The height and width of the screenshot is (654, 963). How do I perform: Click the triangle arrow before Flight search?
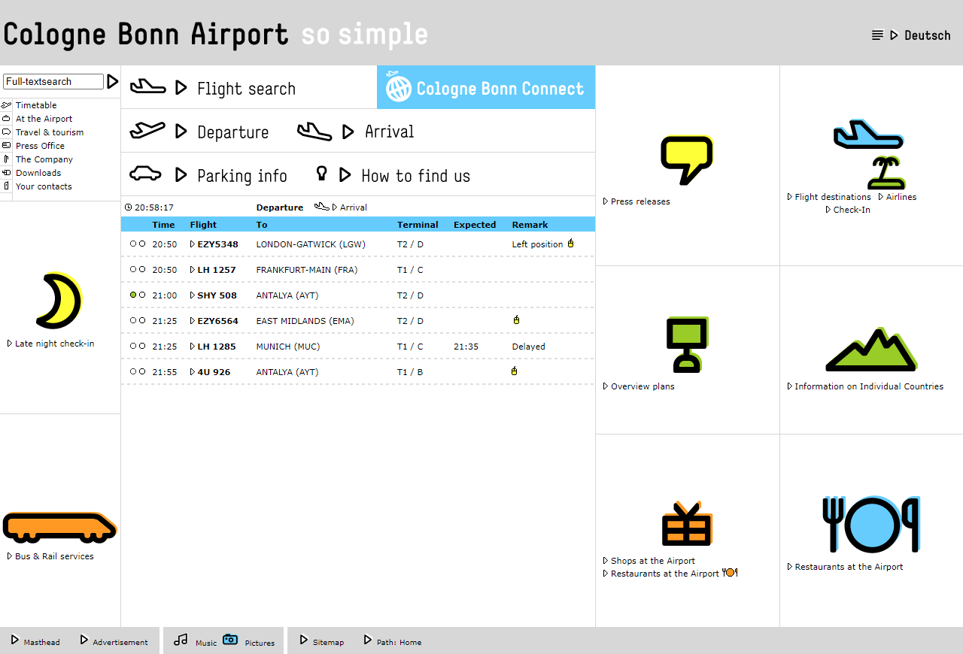point(181,88)
